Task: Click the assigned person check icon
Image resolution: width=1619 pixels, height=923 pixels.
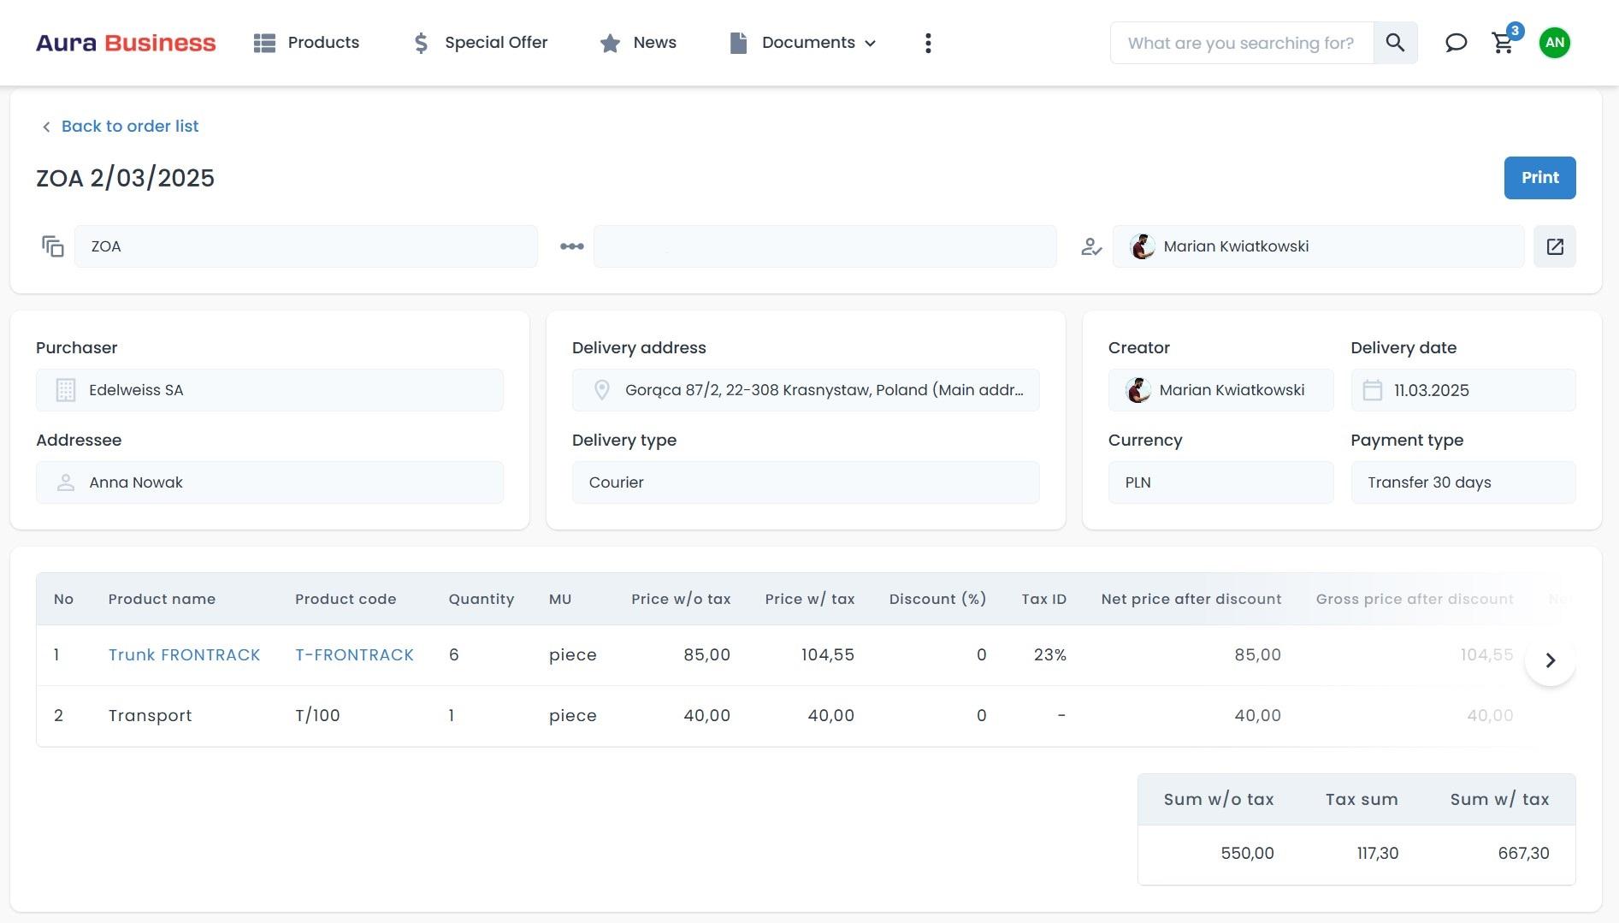Action: click(x=1091, y=247)
